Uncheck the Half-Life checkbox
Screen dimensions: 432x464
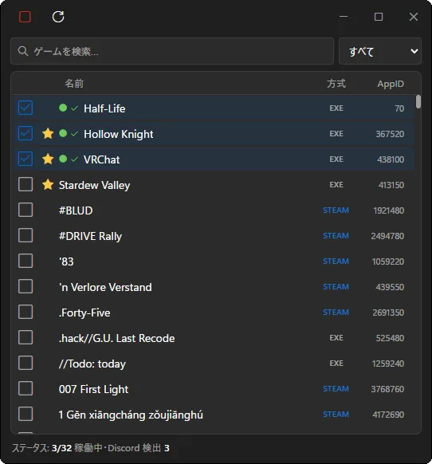pyautogui.click(x=26, y=108)
